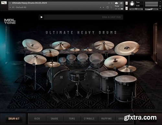Open the Purge dropdown menu
This screenshot has height=125, width=162.
coord(119,6)
